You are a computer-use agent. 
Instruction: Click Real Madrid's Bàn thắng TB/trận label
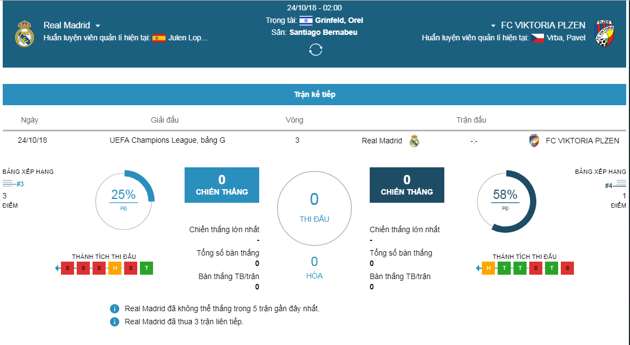pyautogui.click(x=229, y=276)
